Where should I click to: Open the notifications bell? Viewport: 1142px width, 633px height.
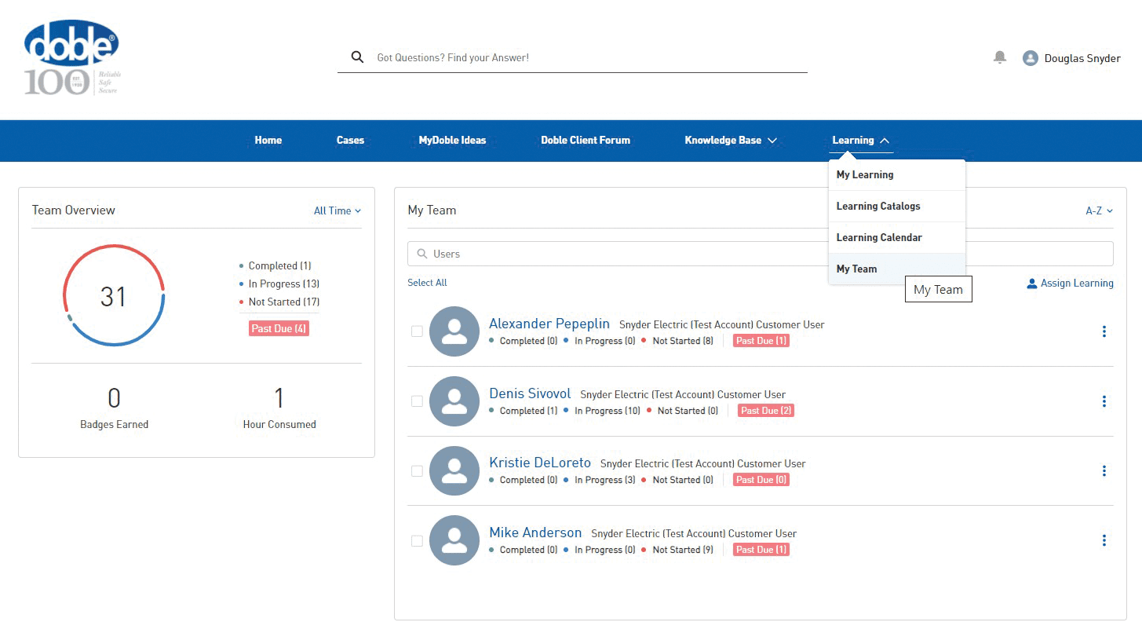click(1000, 57)
